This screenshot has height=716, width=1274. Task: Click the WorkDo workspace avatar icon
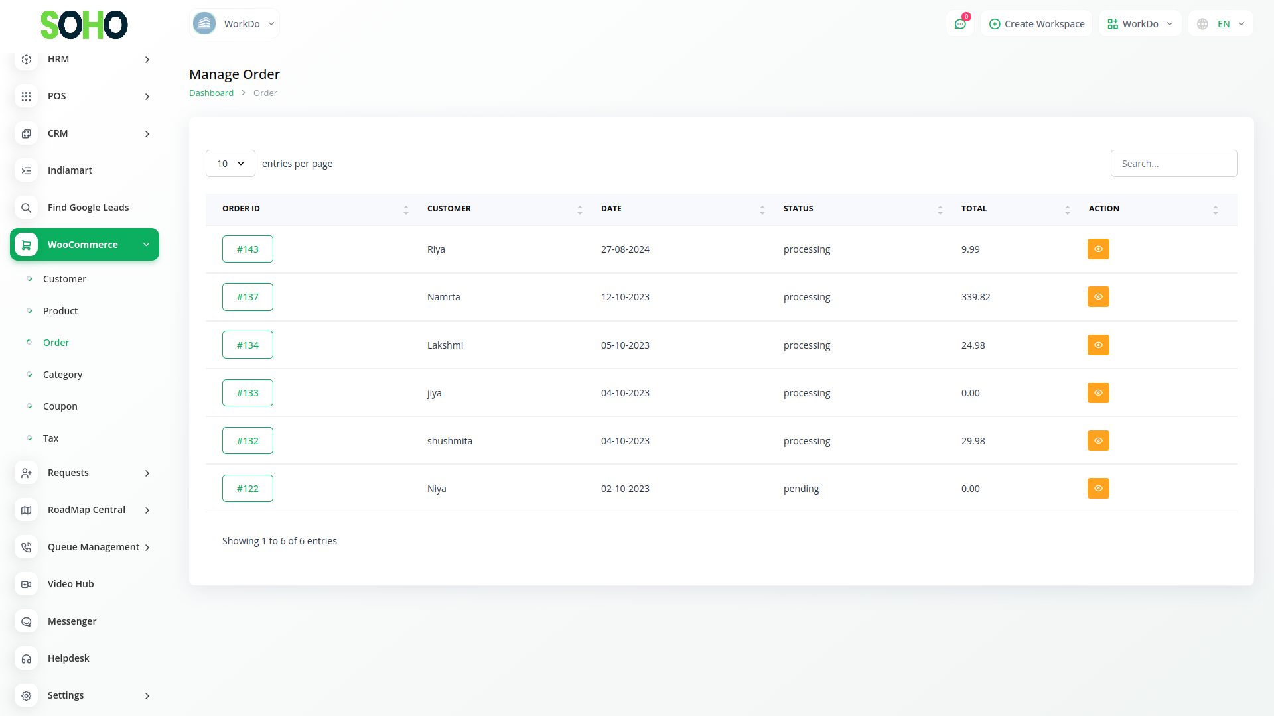(204, 24)
